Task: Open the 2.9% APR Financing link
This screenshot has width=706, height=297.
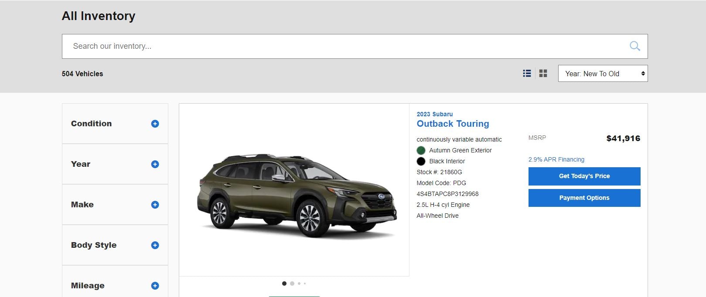Action: click(x=556, y=159)
